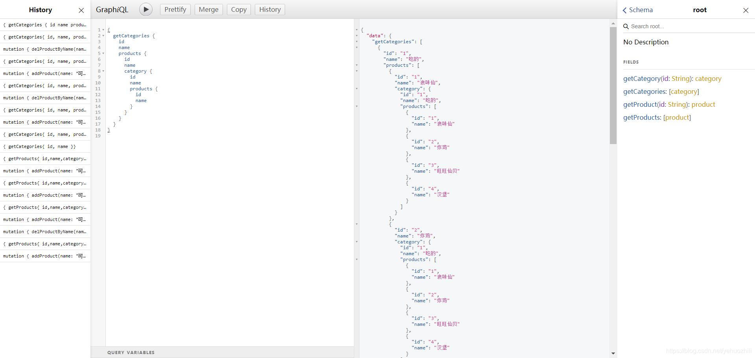Viewport: 755px width, 358px height.
Task: Expand the QUERY VARIABLES pane
Action: click(222, 352)
